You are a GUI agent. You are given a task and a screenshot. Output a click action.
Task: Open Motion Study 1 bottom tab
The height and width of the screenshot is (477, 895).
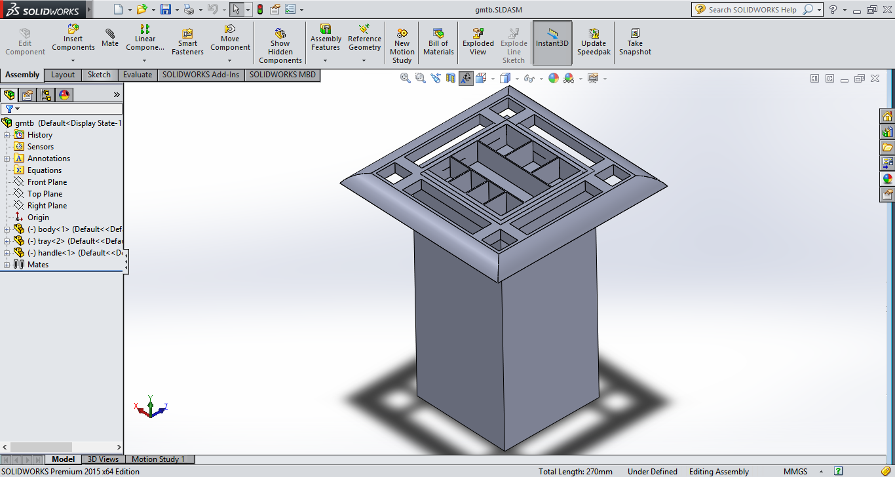coord(159,459)
